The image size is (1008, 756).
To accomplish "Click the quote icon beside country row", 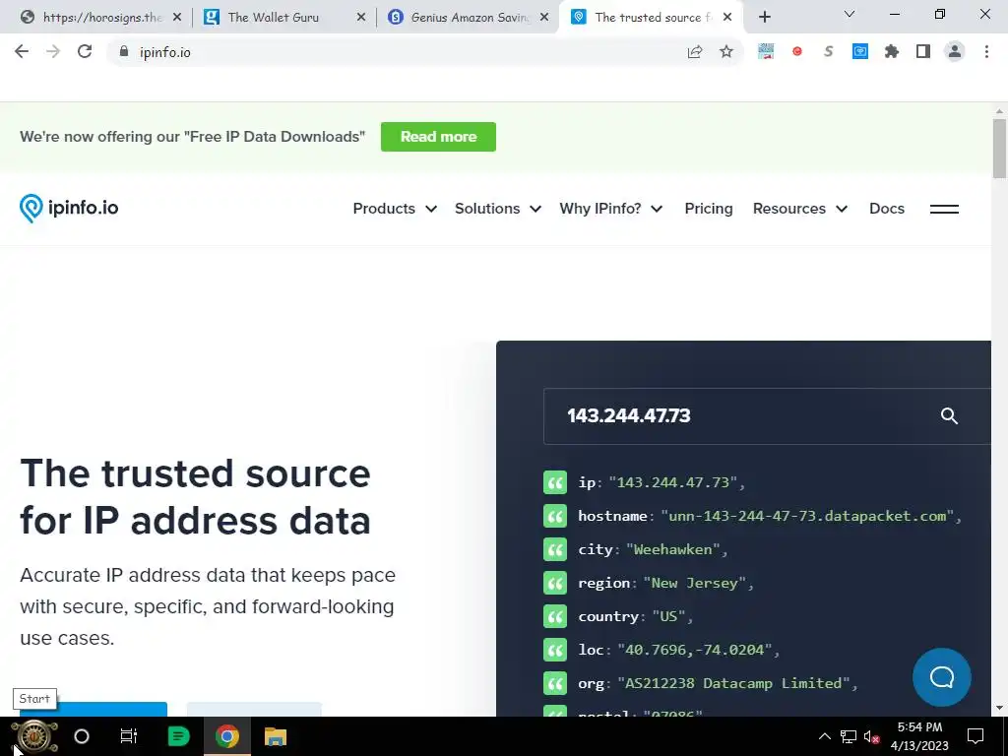I will pyautogui.click(x=555, y=616).
